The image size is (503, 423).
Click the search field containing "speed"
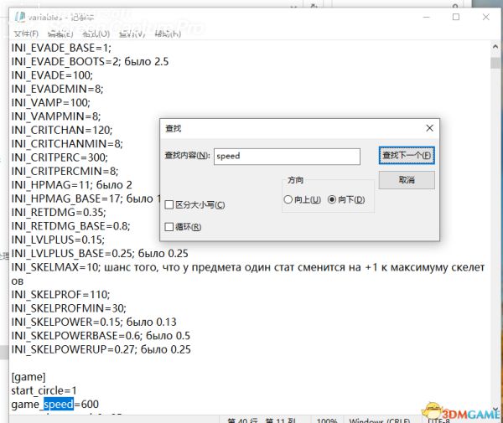(287, 156)
